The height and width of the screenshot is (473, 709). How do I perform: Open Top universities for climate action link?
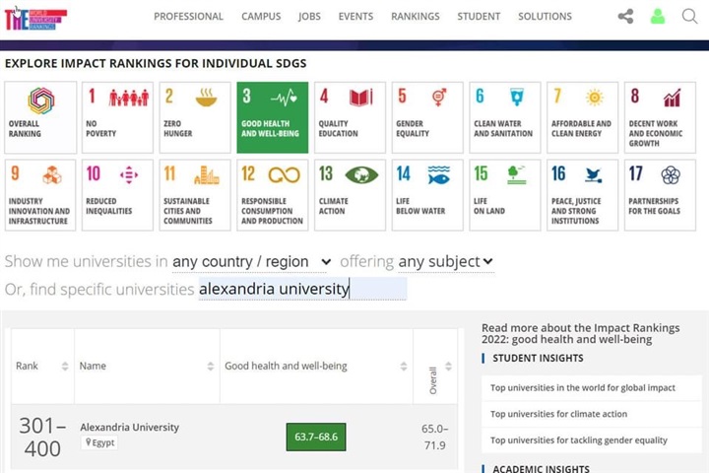tap(558, 414)
